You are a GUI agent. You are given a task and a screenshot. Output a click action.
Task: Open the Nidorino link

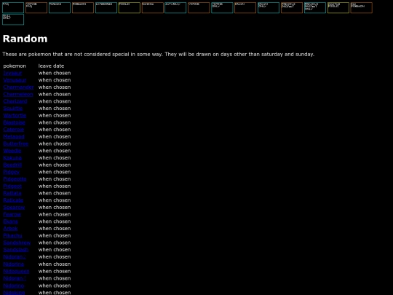pos(14,286)
